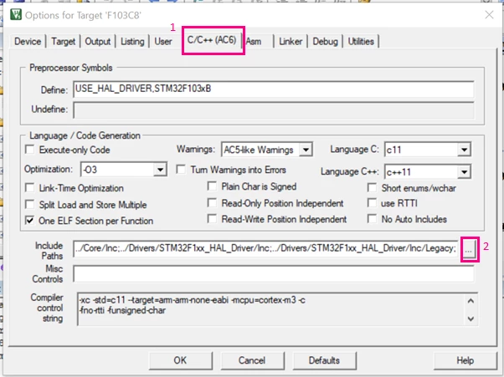
Task: Select the C/C++ (AC6) tab
Action: click(212, 40)
